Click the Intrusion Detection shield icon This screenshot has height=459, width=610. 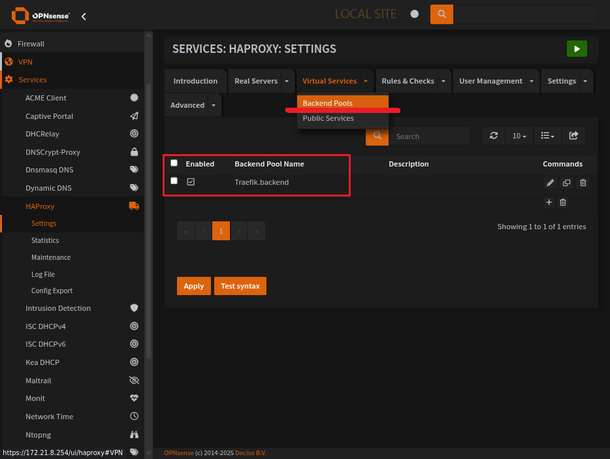coord(134,308)
